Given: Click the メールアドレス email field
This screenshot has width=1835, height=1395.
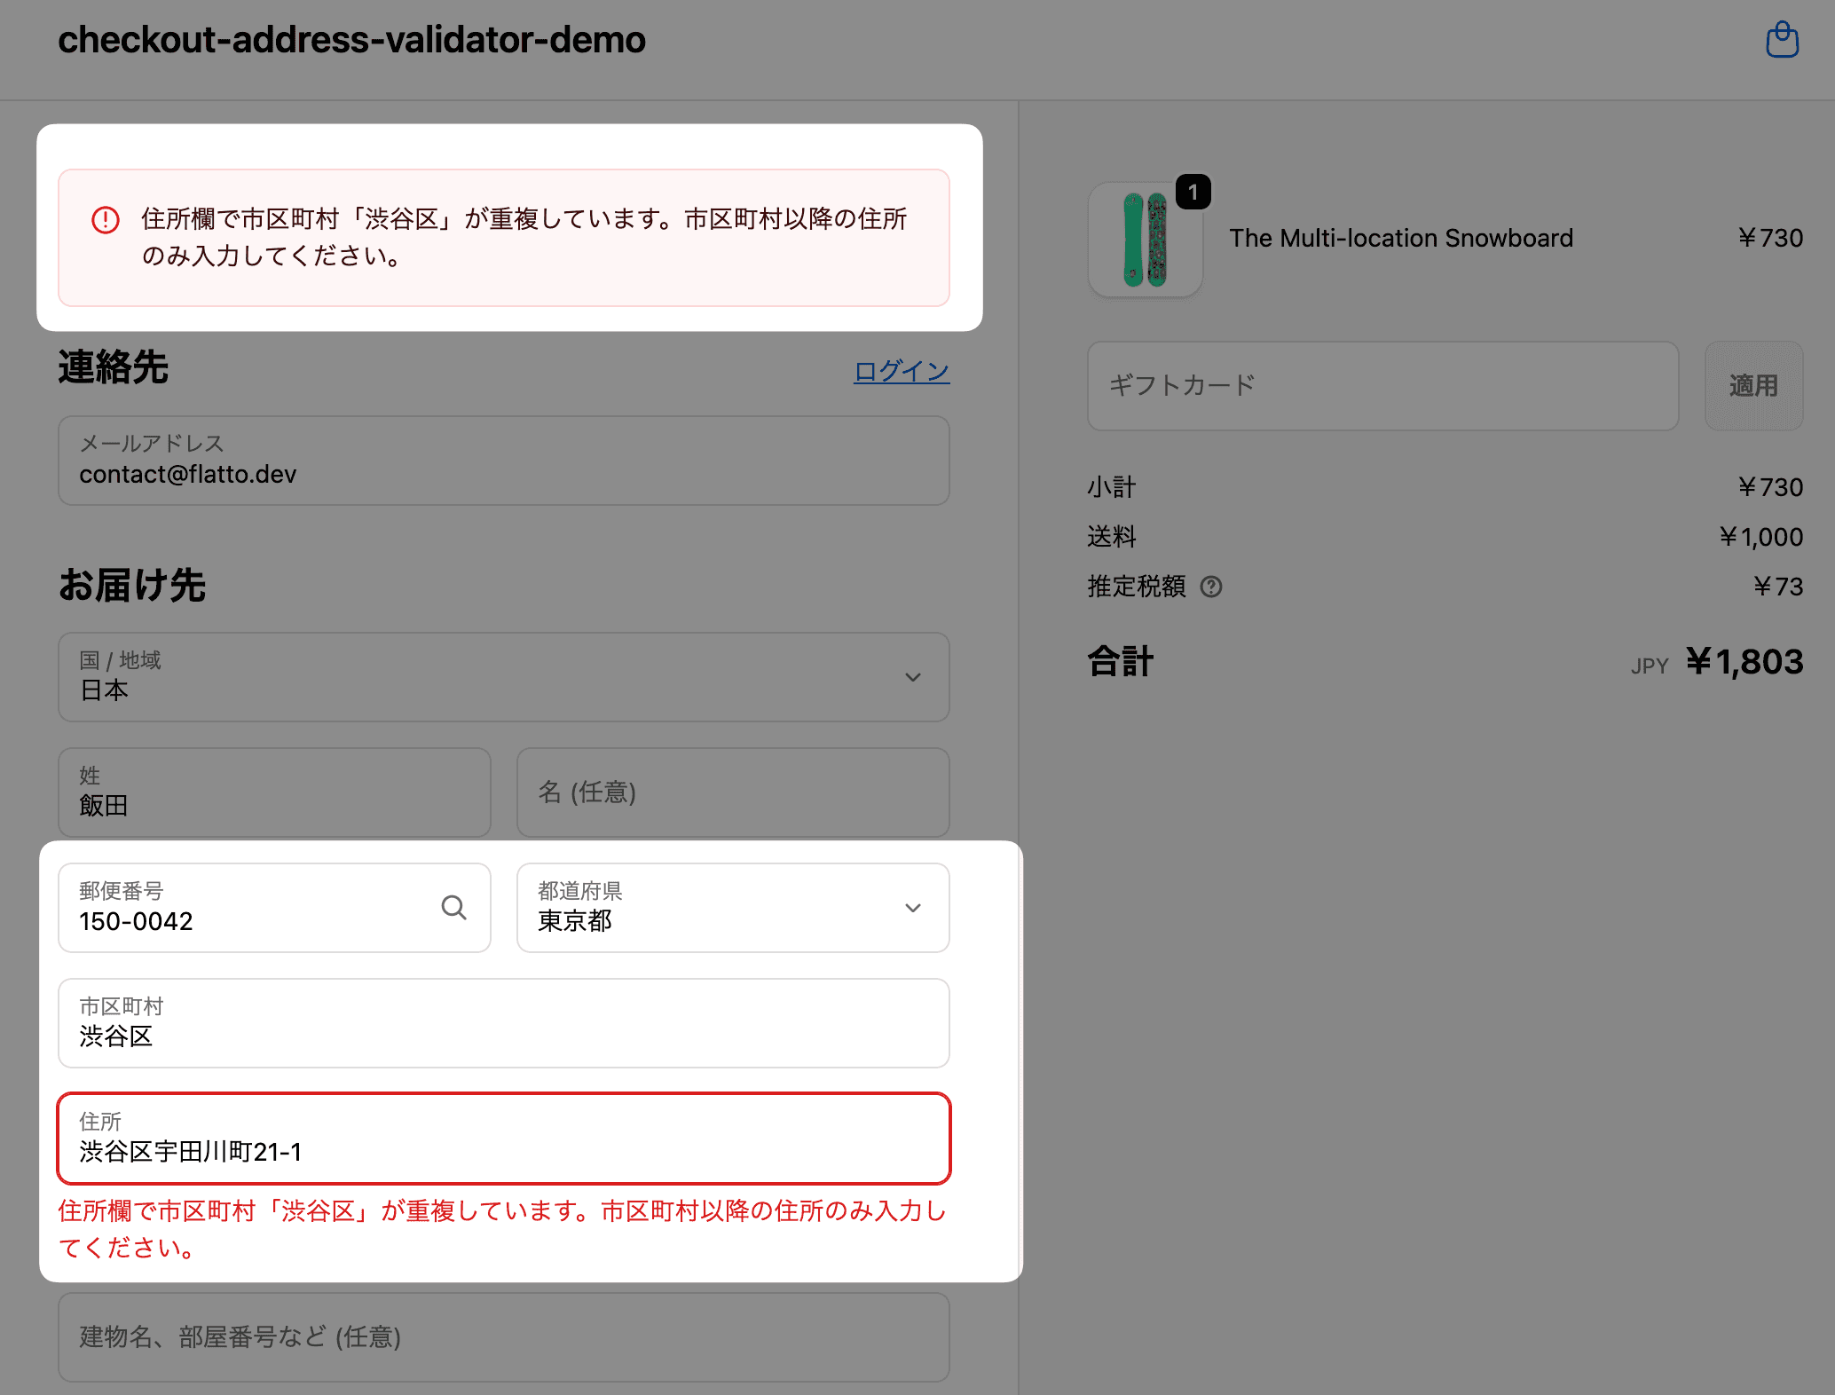Looking at the screenshot, I should [x=503, y=461].
